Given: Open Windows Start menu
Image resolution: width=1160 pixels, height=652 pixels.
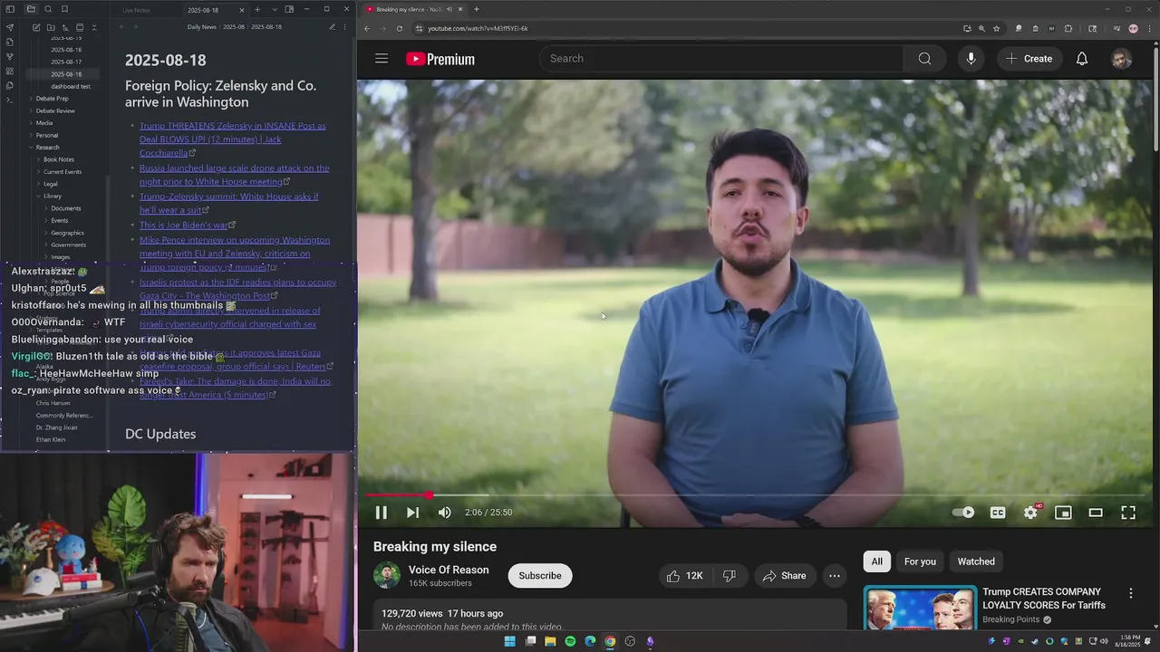Looking at the screenshot, I should click(x=510, y=641).
